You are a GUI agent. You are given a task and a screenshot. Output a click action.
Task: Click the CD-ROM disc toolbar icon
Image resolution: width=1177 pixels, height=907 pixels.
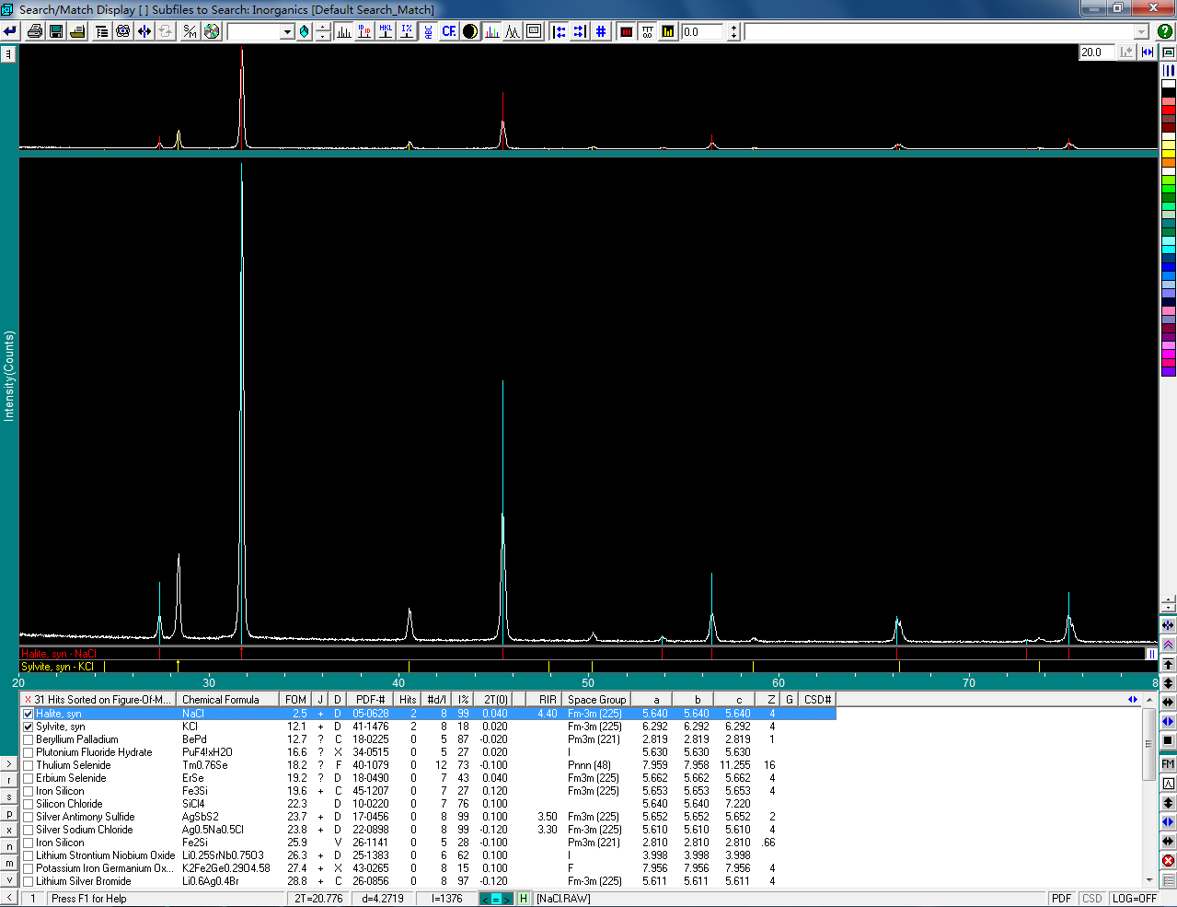[x=212, y=31]
